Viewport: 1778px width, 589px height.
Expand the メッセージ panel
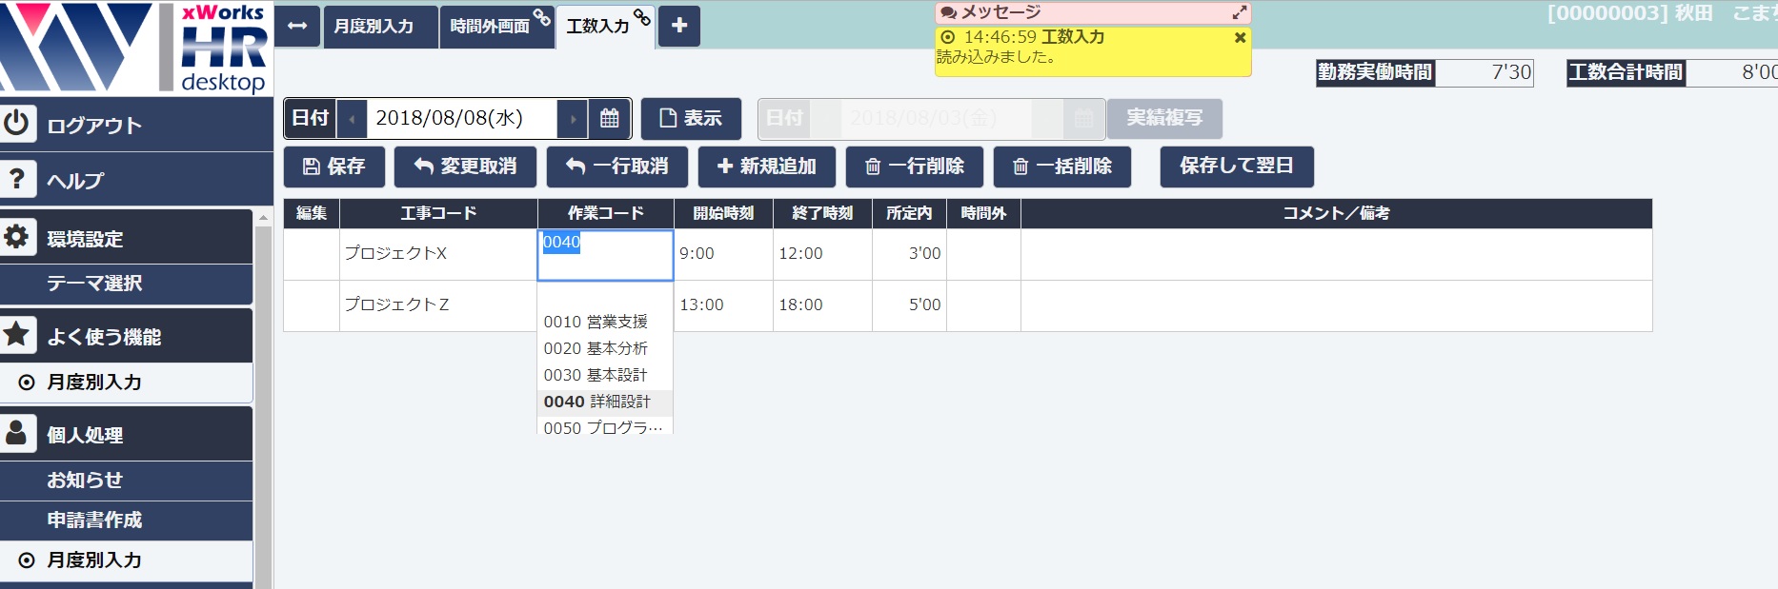pos(1239,12)
